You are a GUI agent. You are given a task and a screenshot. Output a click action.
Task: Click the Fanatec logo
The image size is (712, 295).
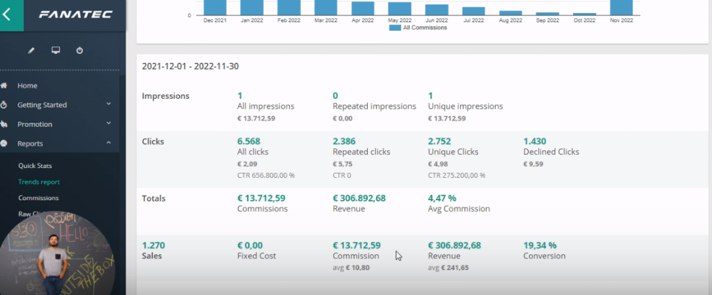click(x=75, y=15)
